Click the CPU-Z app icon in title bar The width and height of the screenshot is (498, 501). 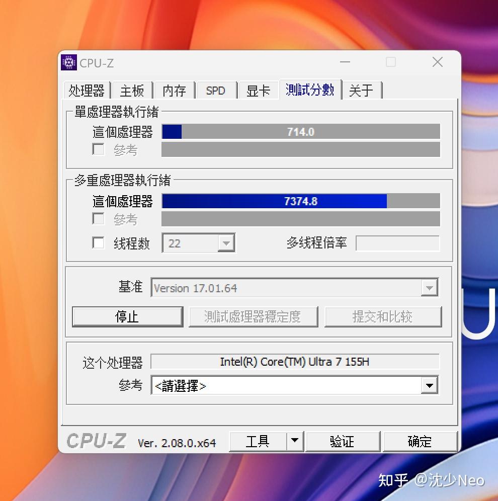coord(69,62)
